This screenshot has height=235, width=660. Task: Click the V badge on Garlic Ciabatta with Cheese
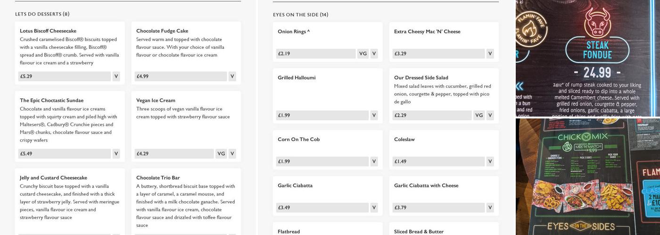click(490, 207)
